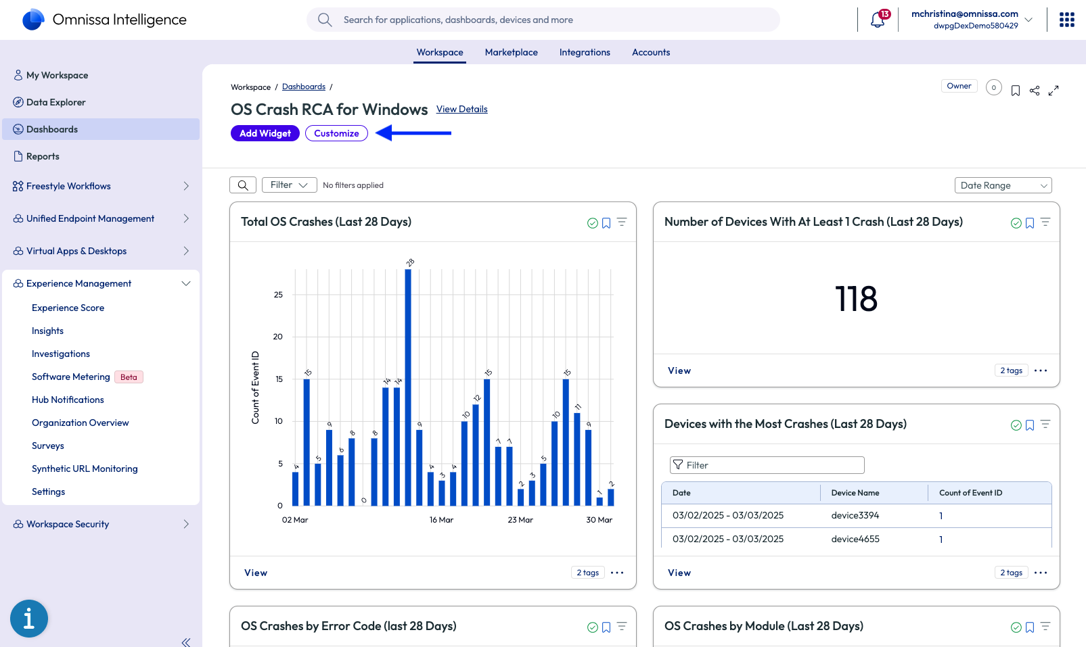Viewport: 1086px width, 647px height.
Task: Click the share dashboard icon
Action: (x=1035, y=91)
